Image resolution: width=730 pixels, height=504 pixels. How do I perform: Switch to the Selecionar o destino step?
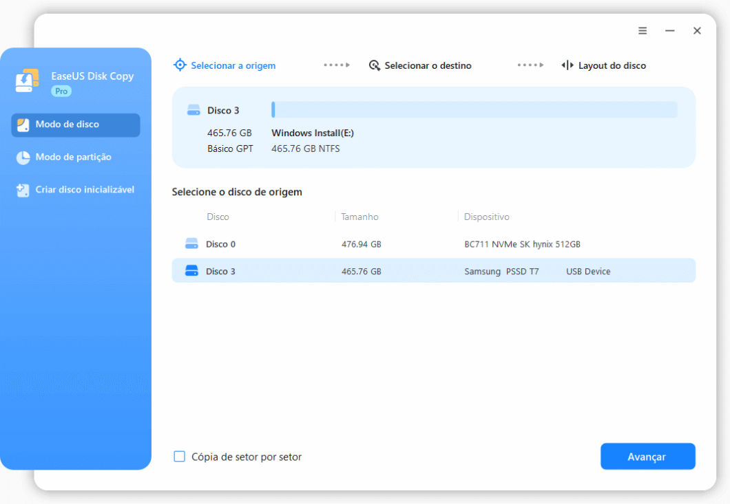coord(428,65)
